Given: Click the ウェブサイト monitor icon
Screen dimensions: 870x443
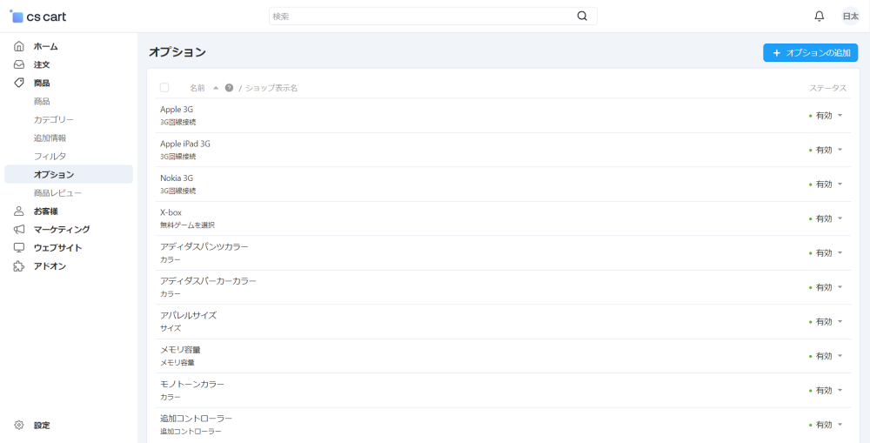Looking at the screenshot, I should click(x=19, y=247).
